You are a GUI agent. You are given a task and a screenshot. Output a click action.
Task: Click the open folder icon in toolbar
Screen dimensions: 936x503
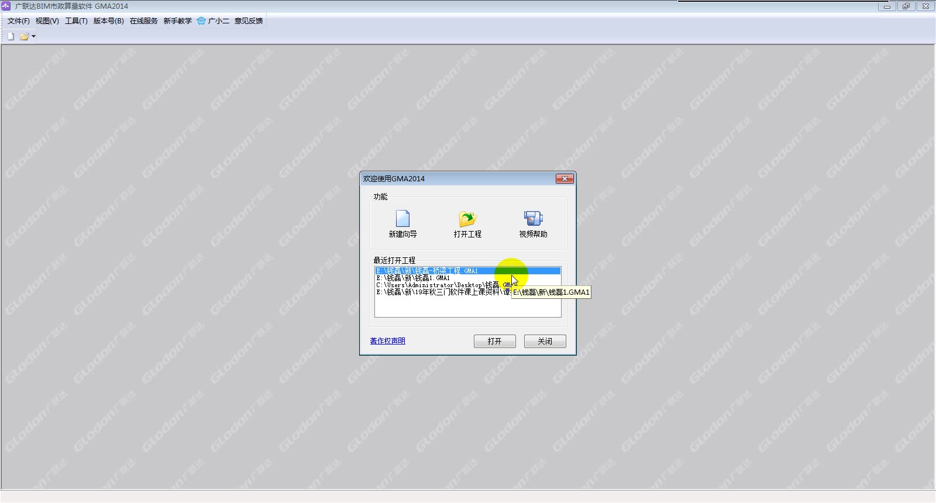click(x=24, y=36)
